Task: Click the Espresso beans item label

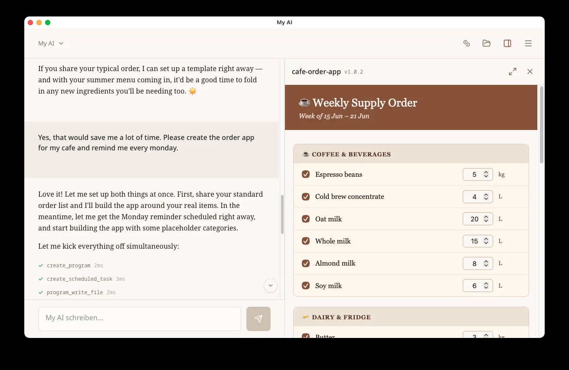Action: [339, 174]
